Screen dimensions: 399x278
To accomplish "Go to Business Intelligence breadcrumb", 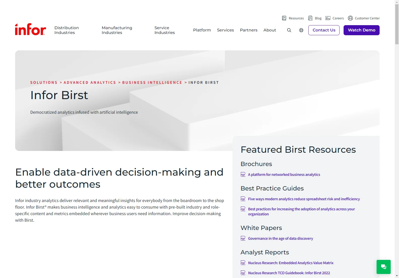I will [152, 83].
